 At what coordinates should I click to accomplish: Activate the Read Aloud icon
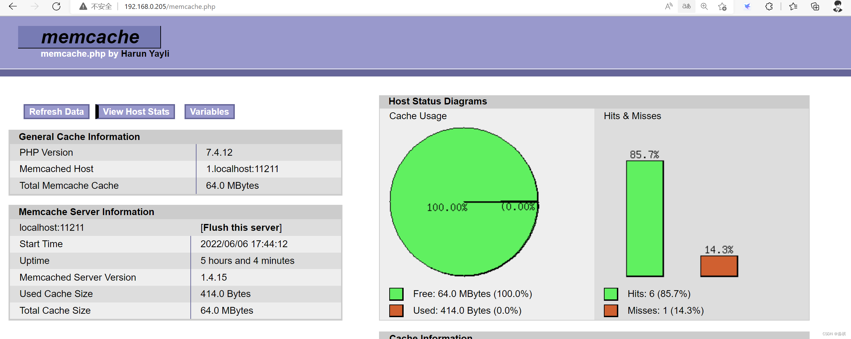[668, 6]
